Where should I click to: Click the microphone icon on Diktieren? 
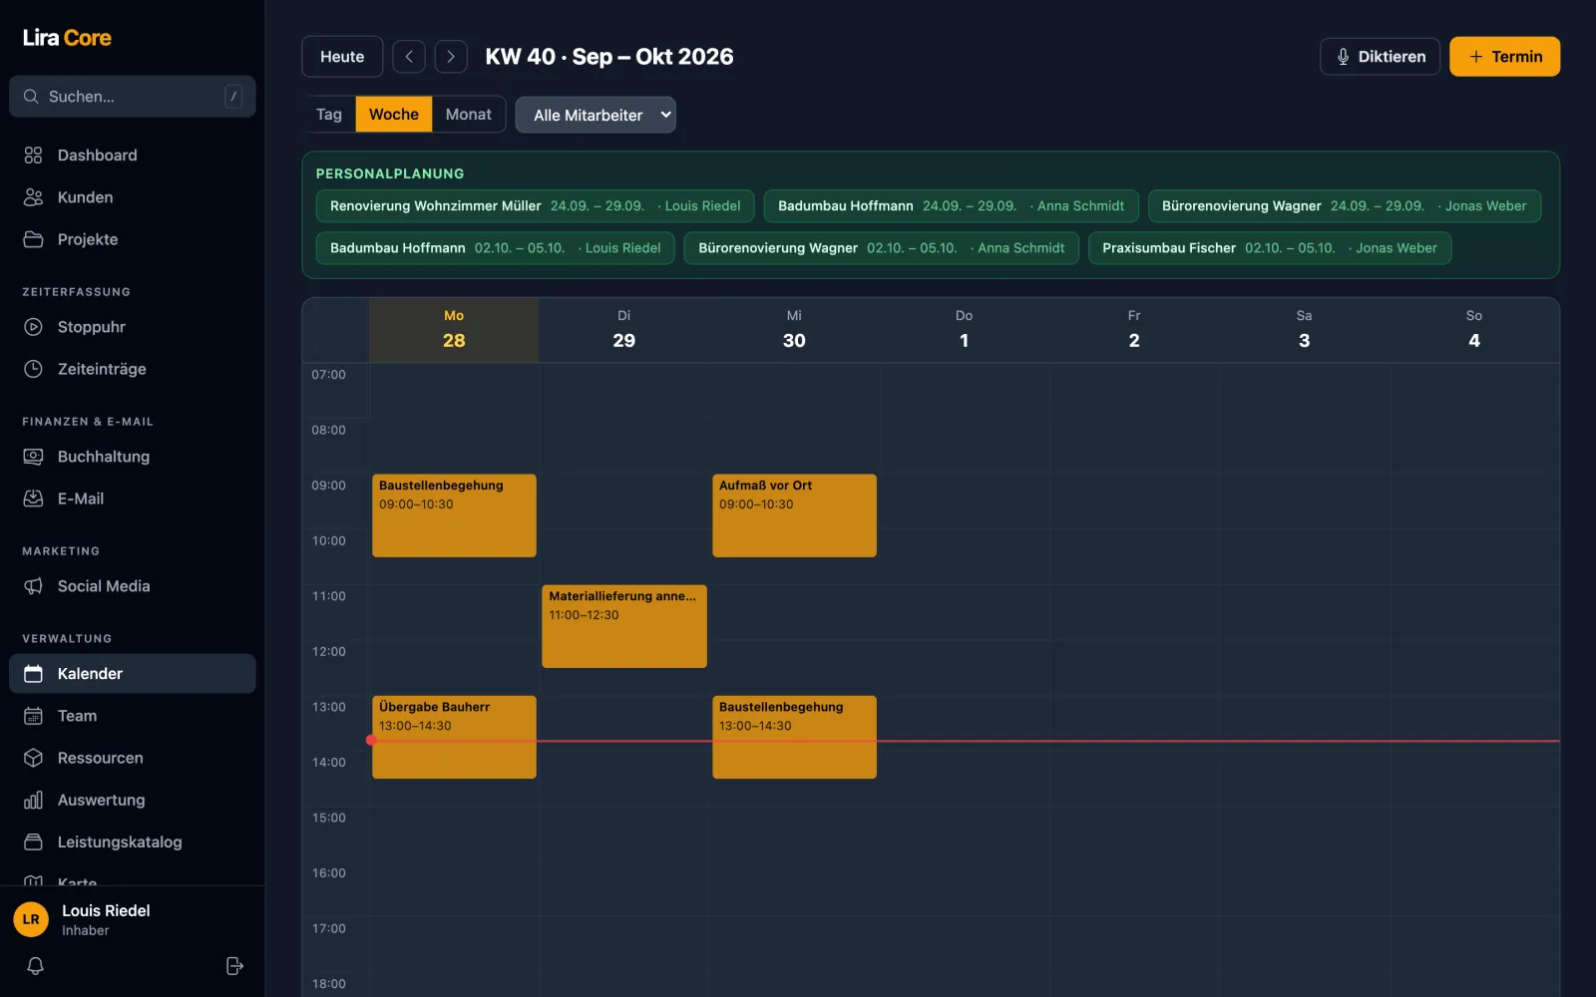(1343, 57)
